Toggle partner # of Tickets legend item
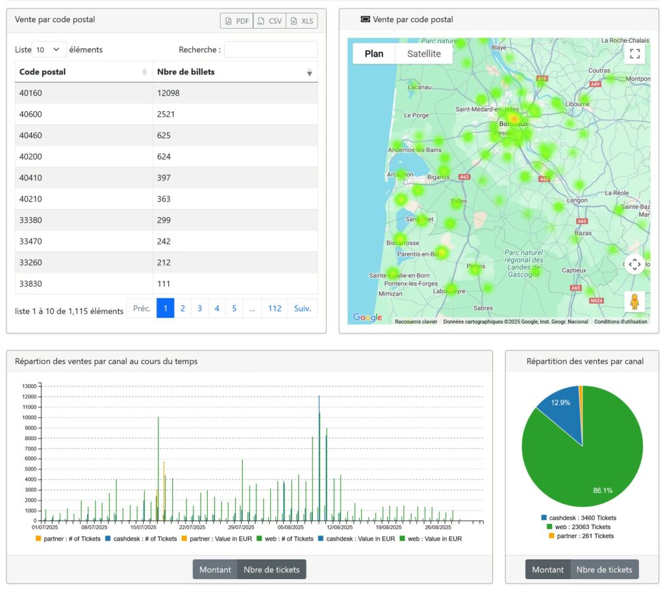 pyautogui.click(x=68, y=539)
